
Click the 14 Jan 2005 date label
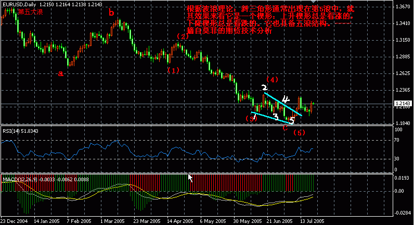click(47, 221)
